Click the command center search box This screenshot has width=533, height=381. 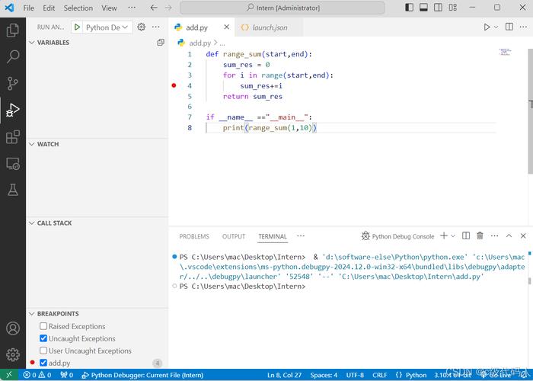click(282, 8)
